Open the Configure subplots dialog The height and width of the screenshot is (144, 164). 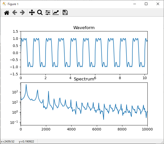click(48, 13)
